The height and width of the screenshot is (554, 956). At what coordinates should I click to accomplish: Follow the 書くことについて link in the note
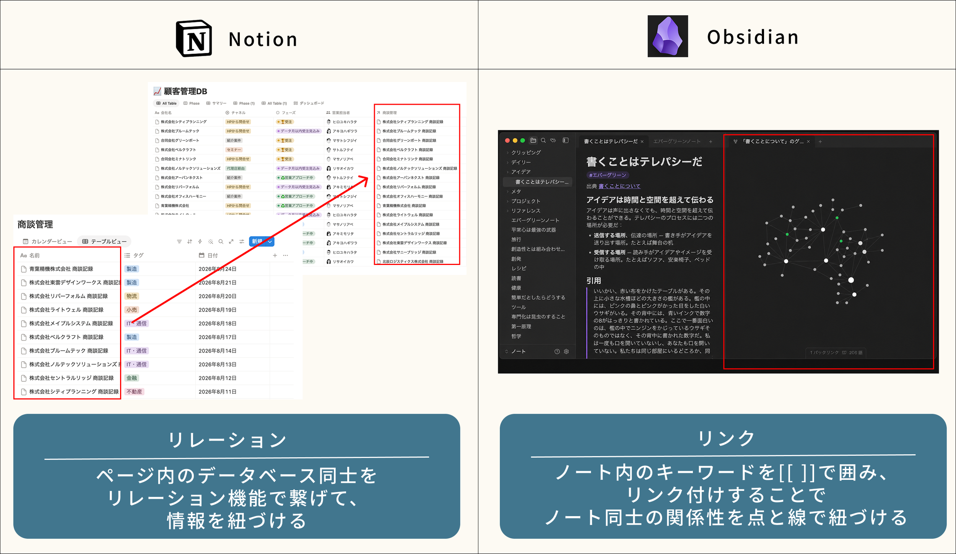(x=619, y=186)
